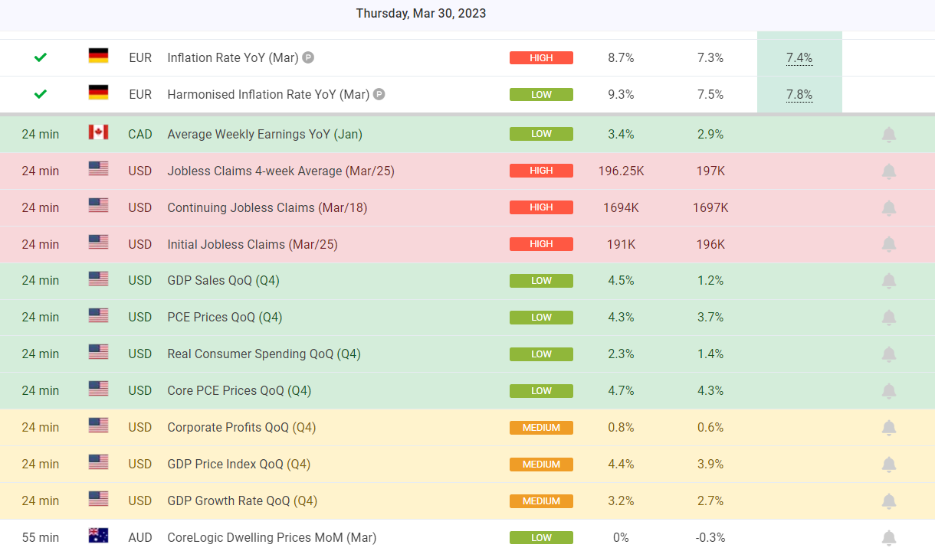The width and height of the screenshot is (935, 551).
Task: Expand the GDP Sales QoQ row
Action: (223, 281)
